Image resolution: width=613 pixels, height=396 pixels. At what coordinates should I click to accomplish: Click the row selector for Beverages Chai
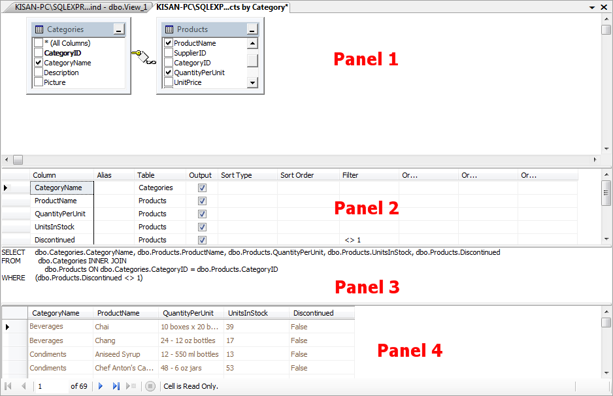[x=14, y=327]
